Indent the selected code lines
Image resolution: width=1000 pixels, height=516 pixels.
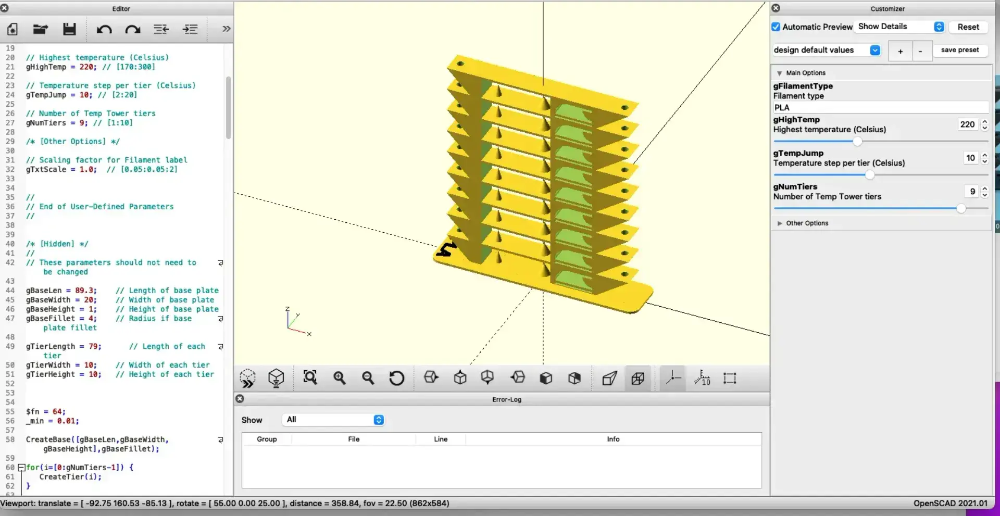tap(190, 29)
